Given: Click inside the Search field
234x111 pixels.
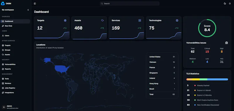Looking at the screenshot, I should coord(130,4).
